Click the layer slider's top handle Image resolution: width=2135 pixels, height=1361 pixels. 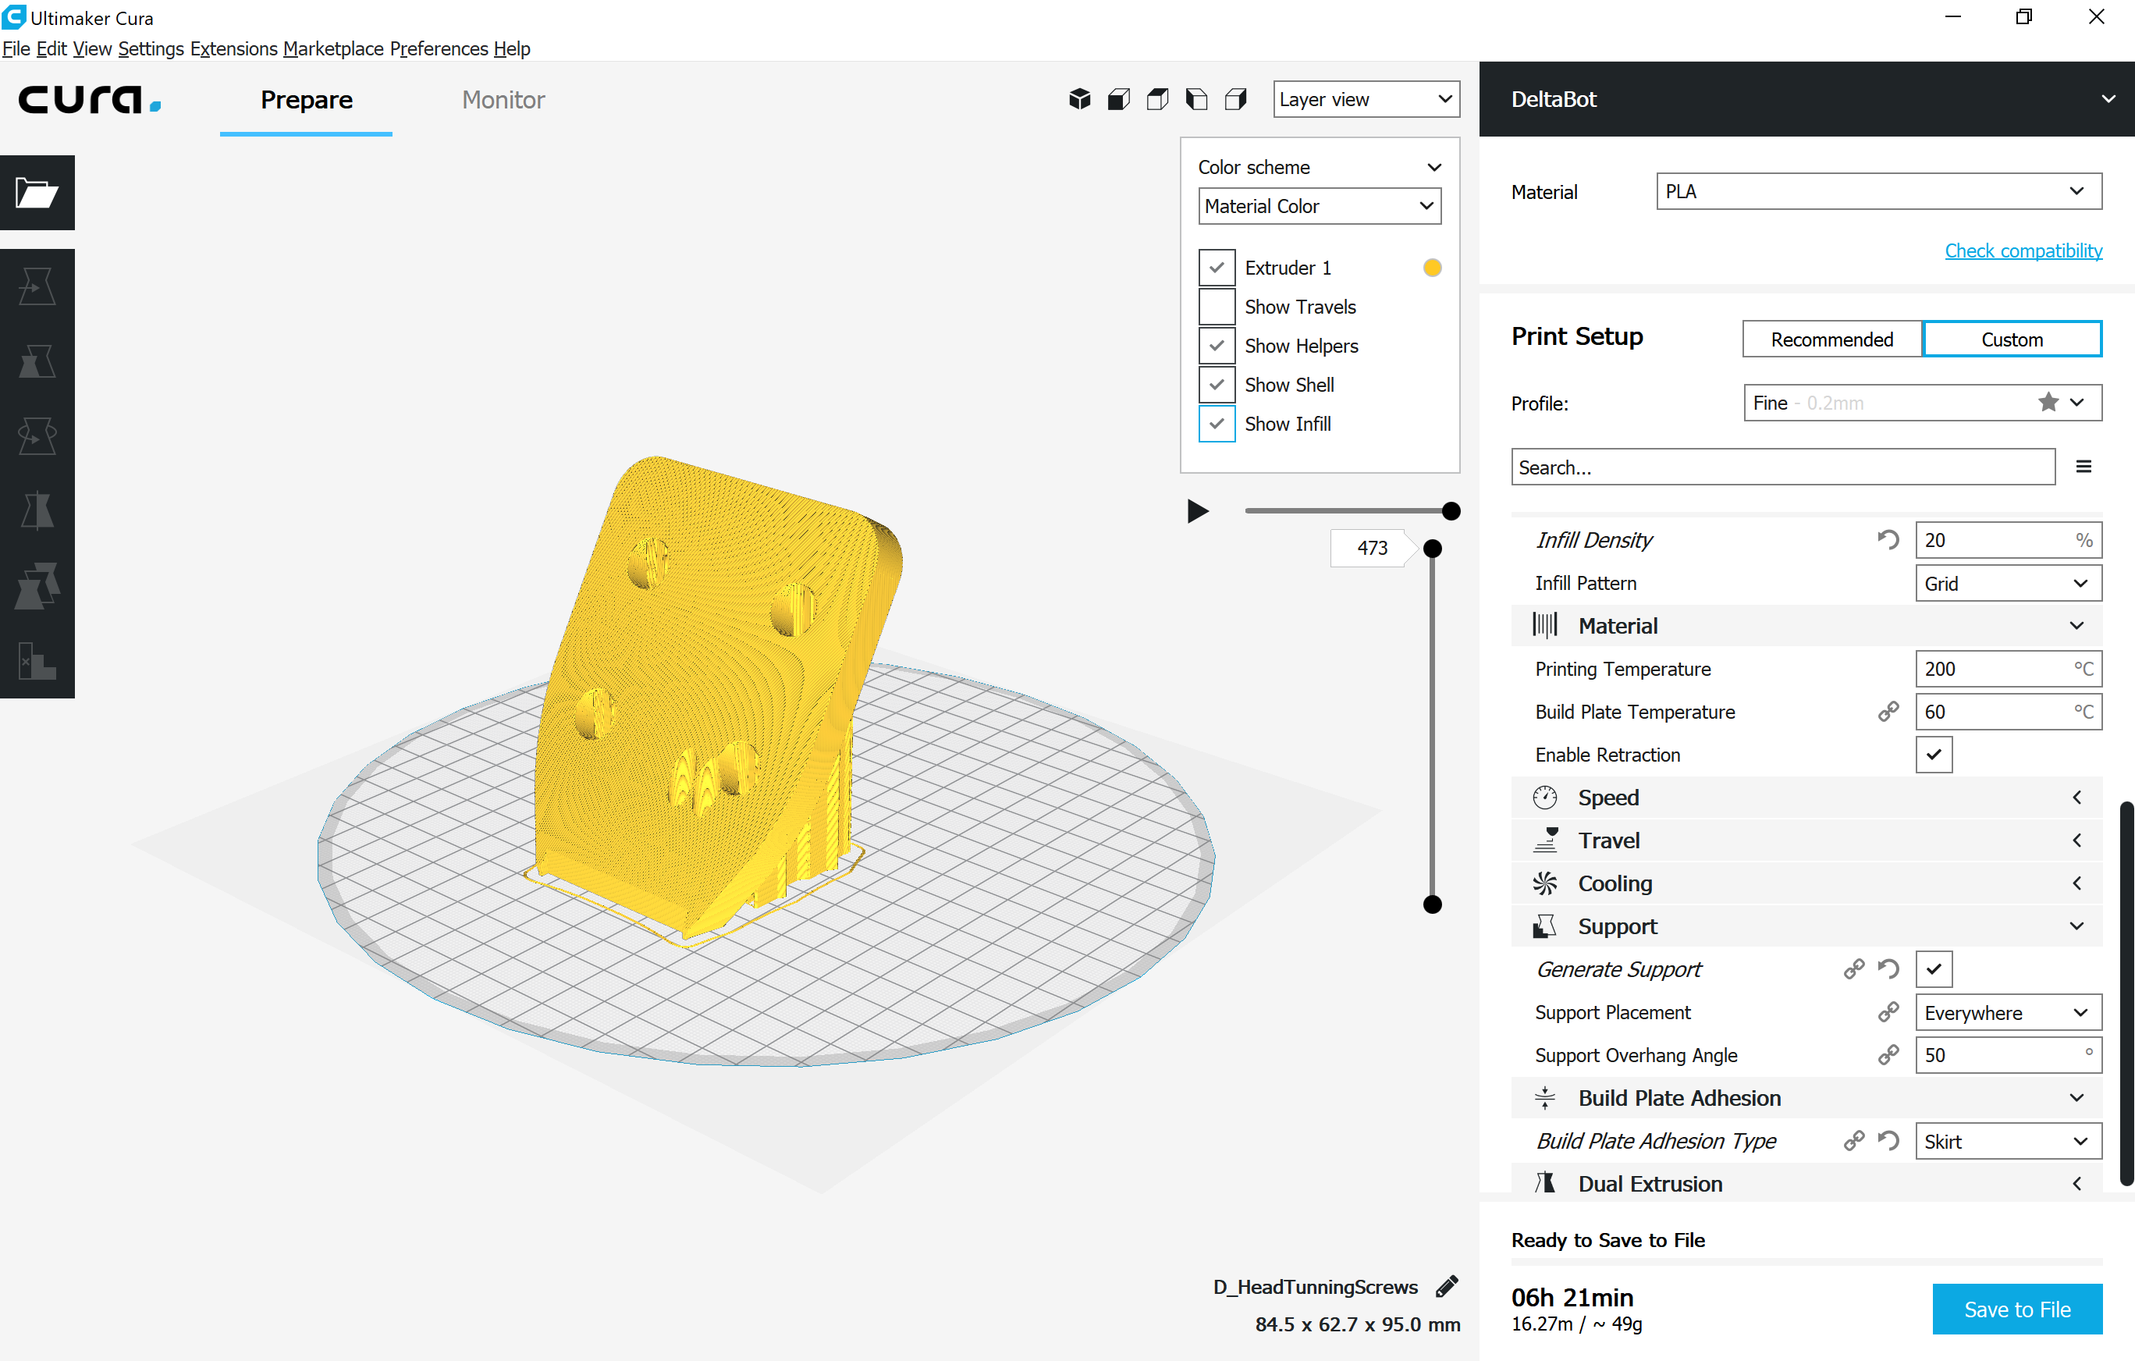[x=1432, y=549]
